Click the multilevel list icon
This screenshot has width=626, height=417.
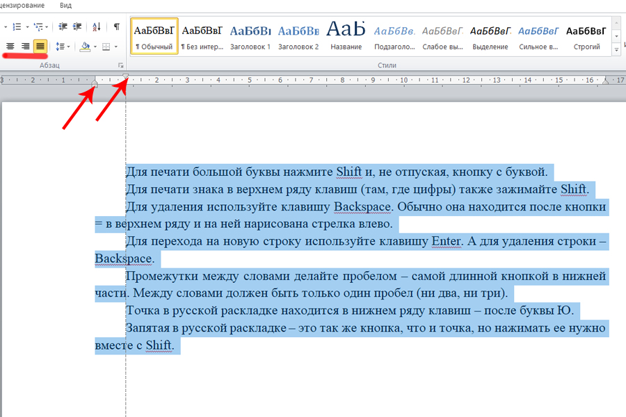pos(39,27)
